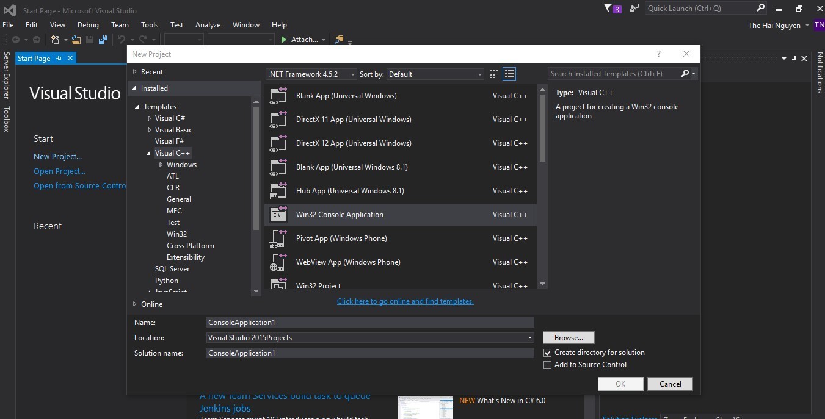Switch template list to medium icons view
The image size is (825, 419).
pos(509,74)
